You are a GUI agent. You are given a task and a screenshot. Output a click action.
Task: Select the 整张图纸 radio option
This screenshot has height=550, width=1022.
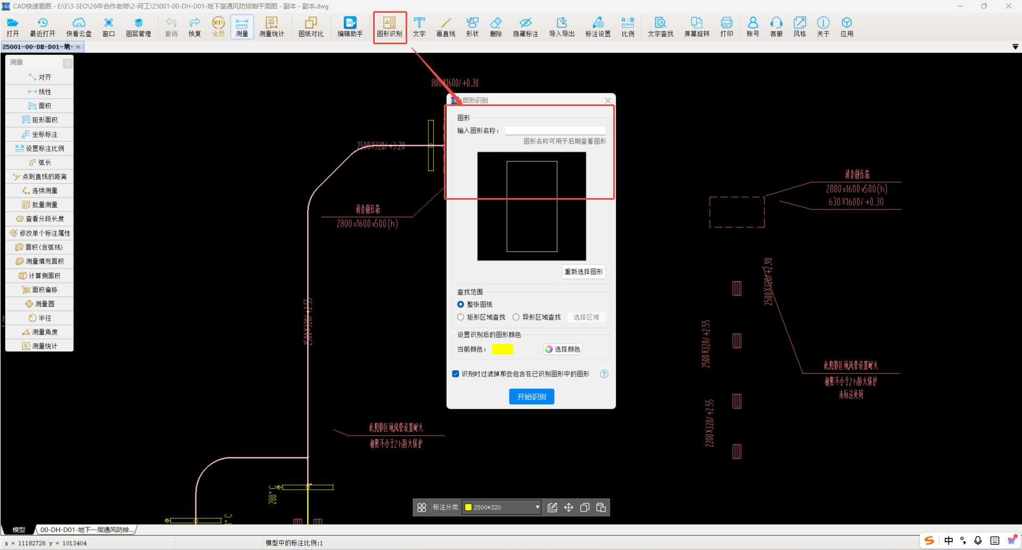[461, 305]
